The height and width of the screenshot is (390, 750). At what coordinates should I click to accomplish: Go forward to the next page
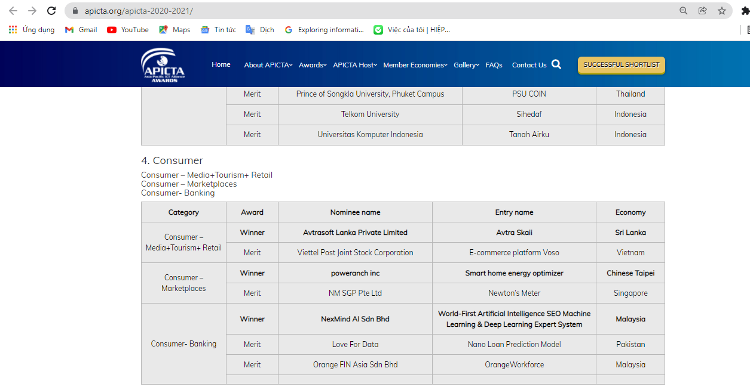pyautogui.click(x=32, y=11)
